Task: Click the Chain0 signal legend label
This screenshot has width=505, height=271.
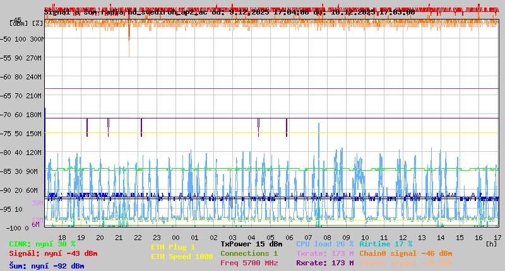Action: pyautogui.click(x=405, y=253)
